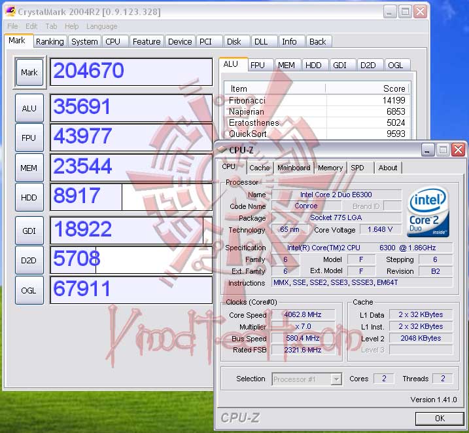Click the processor name Intel Core 2 Duo E6300
Screen dimensions: 469x433
pos(336,195)
